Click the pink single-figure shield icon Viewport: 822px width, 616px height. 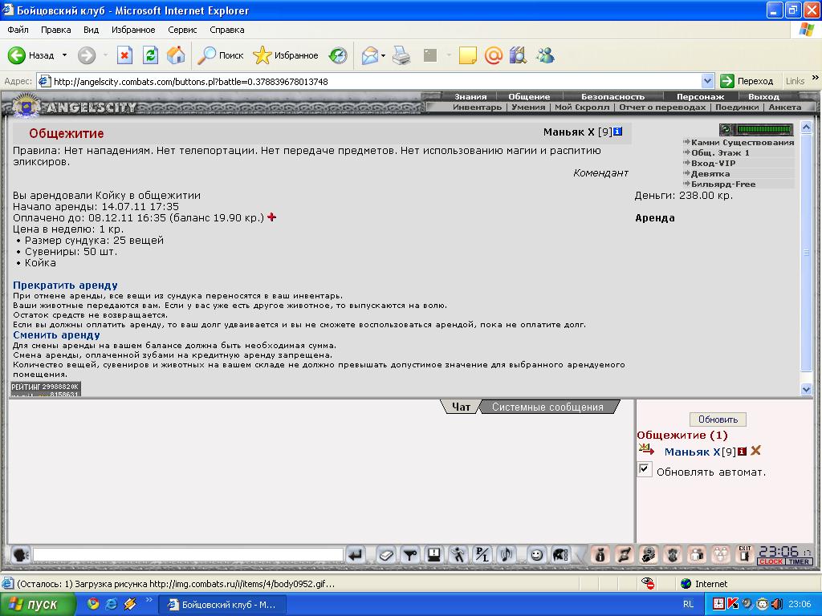[673, 555]
